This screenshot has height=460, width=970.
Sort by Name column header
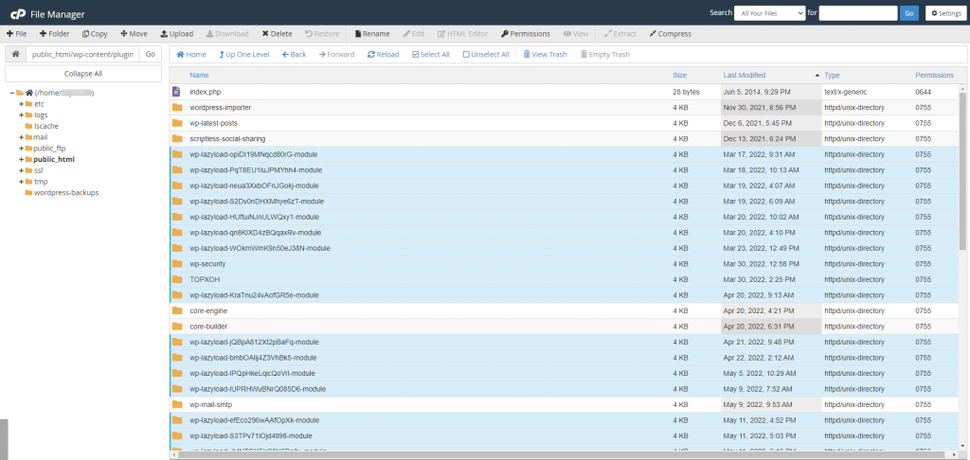[199, 76]
